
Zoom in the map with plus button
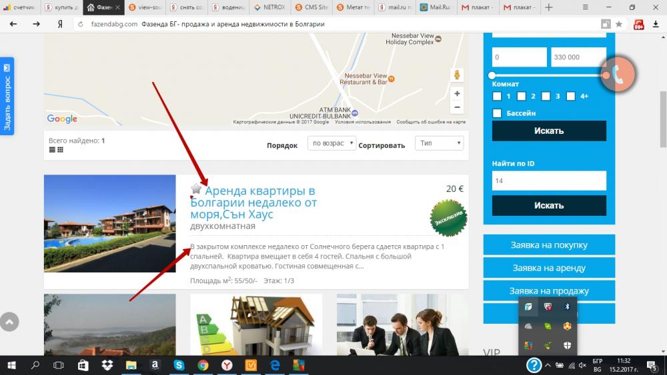click(457, 94)
